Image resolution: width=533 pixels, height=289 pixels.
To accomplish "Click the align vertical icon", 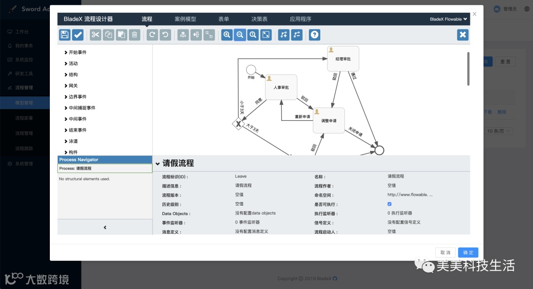I will click(183, 35).
